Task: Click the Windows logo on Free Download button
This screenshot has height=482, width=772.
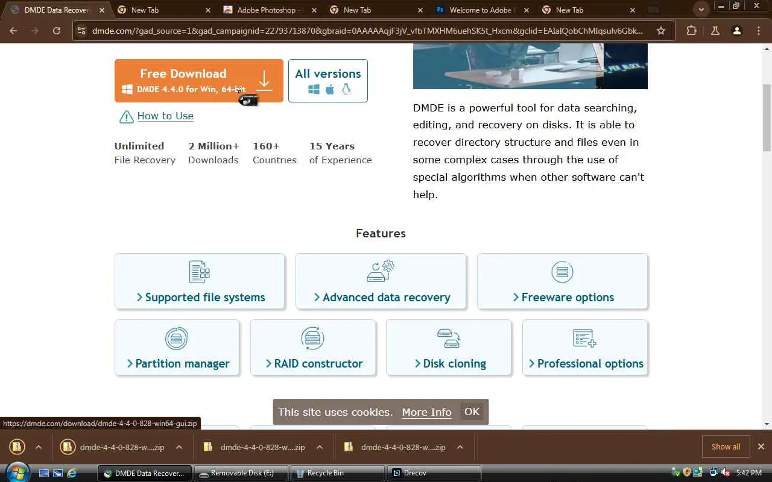Action: (127, 89)
